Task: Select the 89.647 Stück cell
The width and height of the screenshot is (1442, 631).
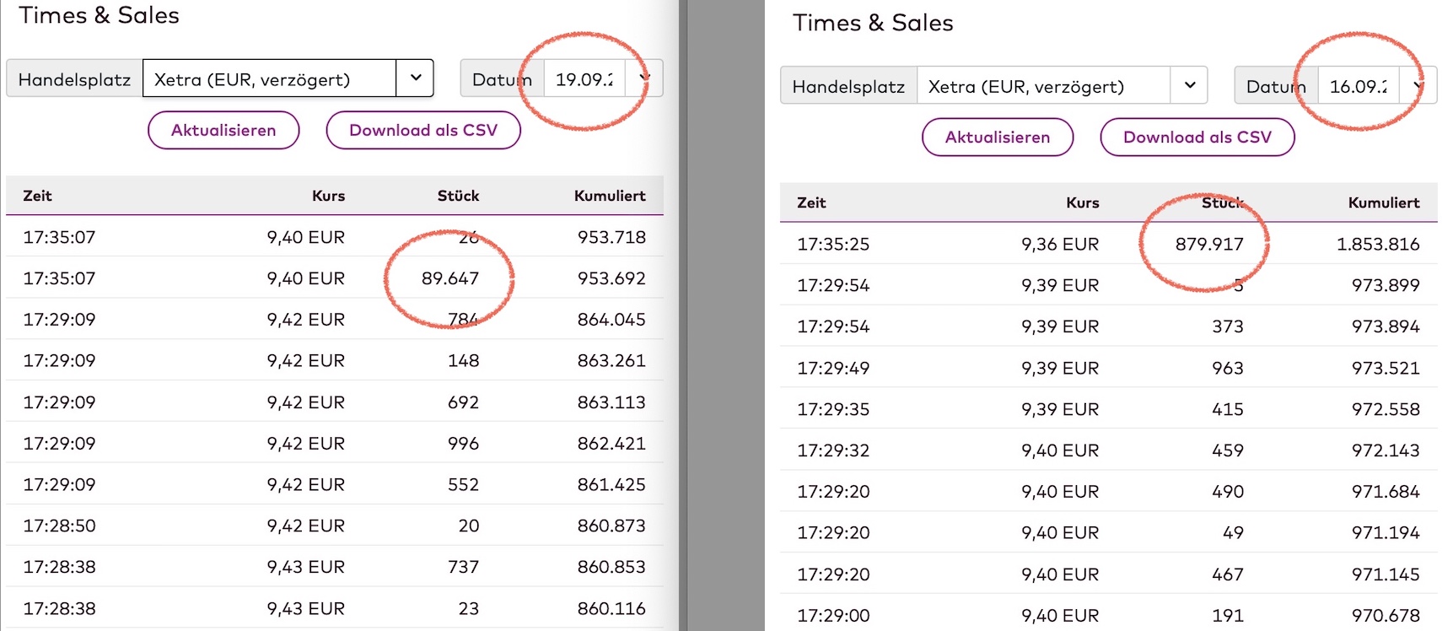Action: point(450,278)
